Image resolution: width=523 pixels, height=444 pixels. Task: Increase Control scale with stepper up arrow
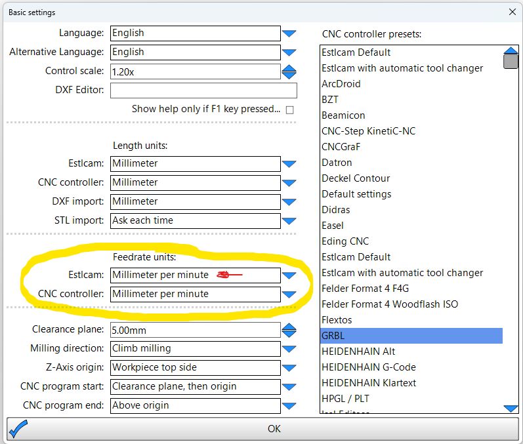click(289, 68)
